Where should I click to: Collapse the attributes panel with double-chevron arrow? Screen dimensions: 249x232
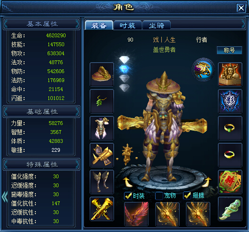pos(5,197)
